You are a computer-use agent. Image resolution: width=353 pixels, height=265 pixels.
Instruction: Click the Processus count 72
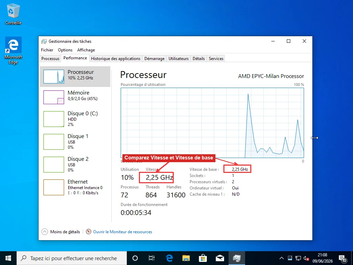pos(124,195)
